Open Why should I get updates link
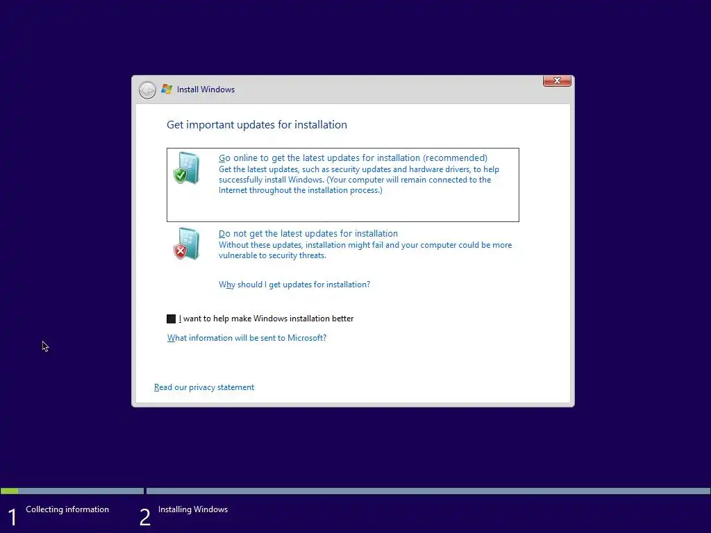Image resolution: width=711 pixels, height=533 pixels. pyautogui.click(x=294, y=284)
